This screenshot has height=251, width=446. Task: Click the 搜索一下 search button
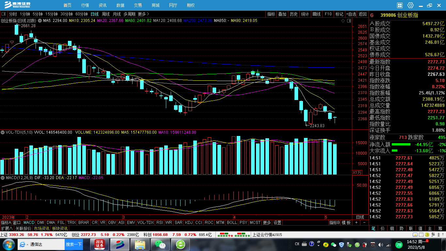(x=74, y=244)
